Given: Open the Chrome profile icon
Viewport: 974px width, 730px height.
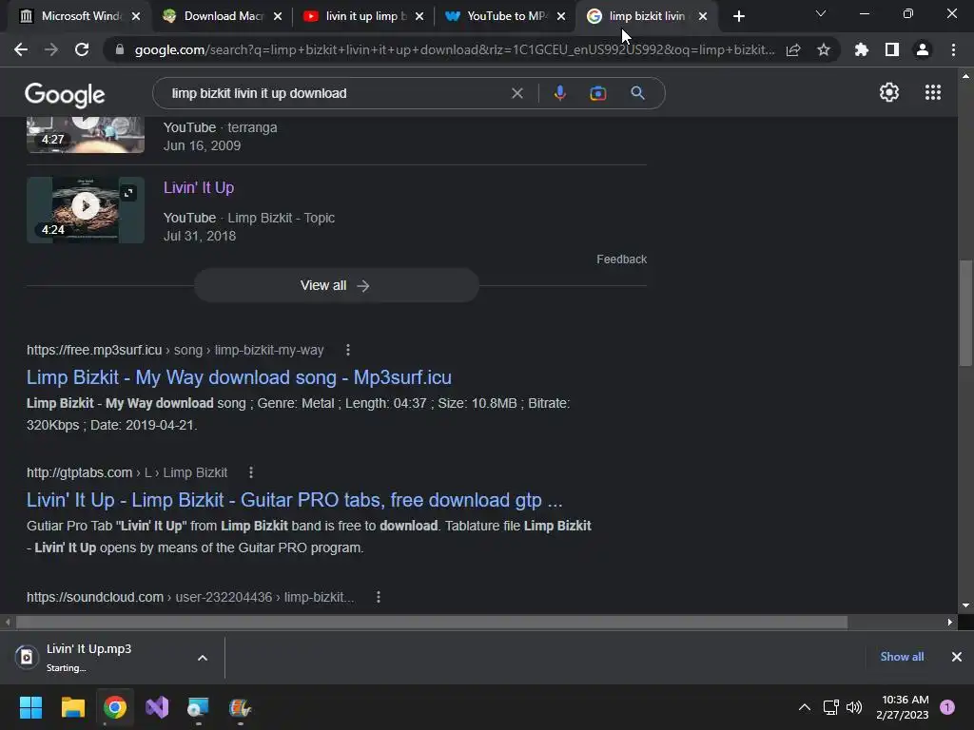Looking at the screenshot, I should pyautogui.click(x=923, y=49).
